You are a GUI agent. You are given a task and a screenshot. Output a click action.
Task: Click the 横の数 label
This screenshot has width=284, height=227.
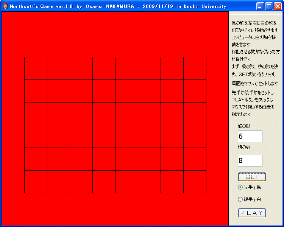(x=244, y=147)
